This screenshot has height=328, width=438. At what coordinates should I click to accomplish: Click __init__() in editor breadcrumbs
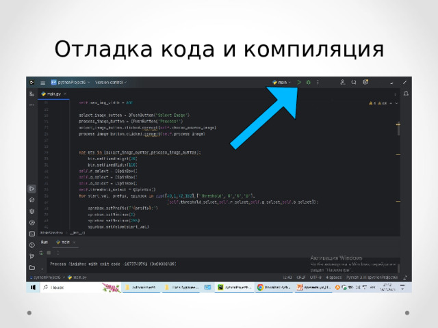(x=77, y=232)
